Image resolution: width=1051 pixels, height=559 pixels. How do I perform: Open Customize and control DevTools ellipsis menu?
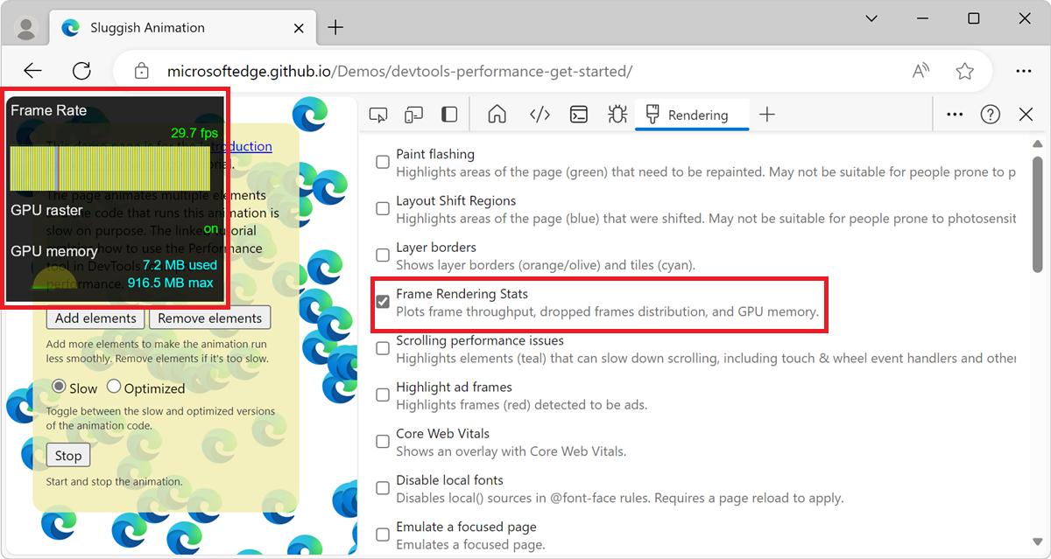coord(955,115)
